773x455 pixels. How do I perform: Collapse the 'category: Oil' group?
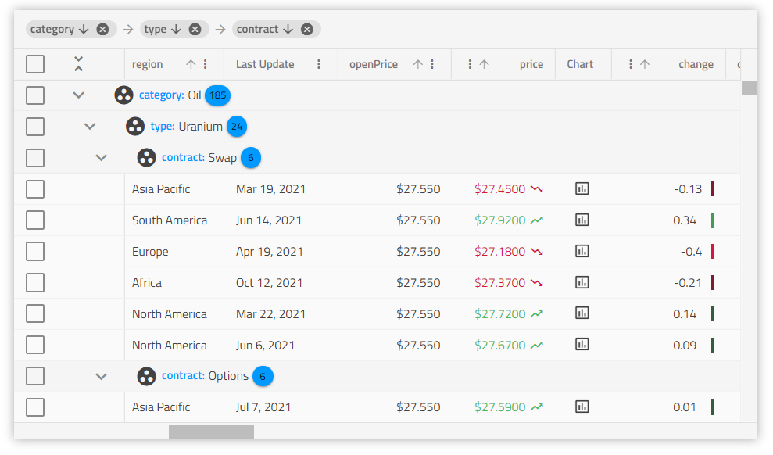click(78, 95)
